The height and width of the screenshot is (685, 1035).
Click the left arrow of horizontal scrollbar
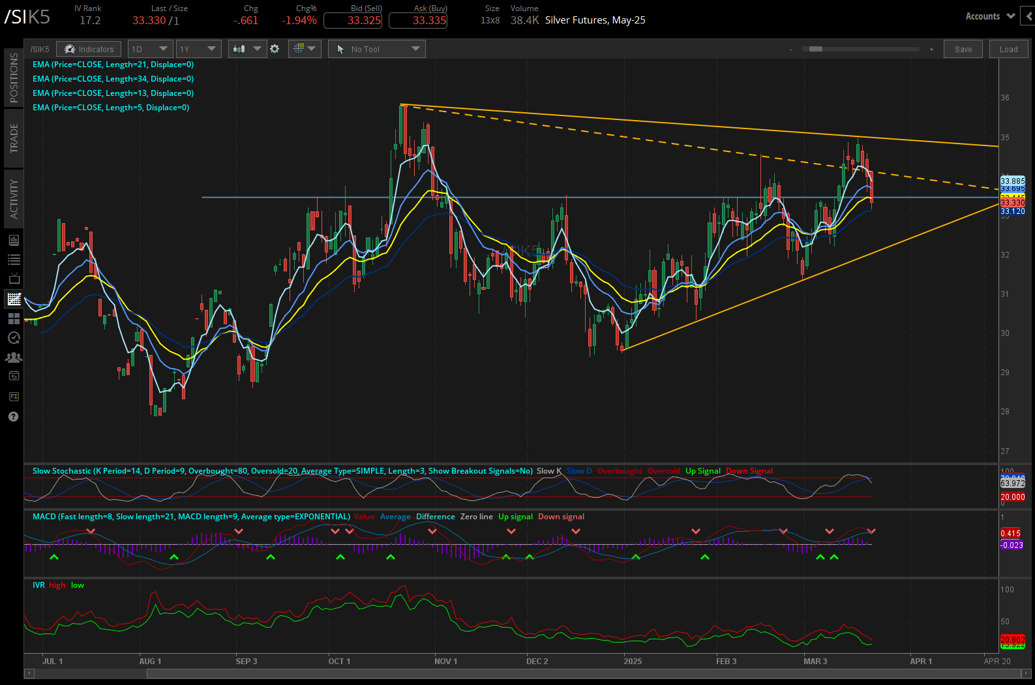[29, 673]
